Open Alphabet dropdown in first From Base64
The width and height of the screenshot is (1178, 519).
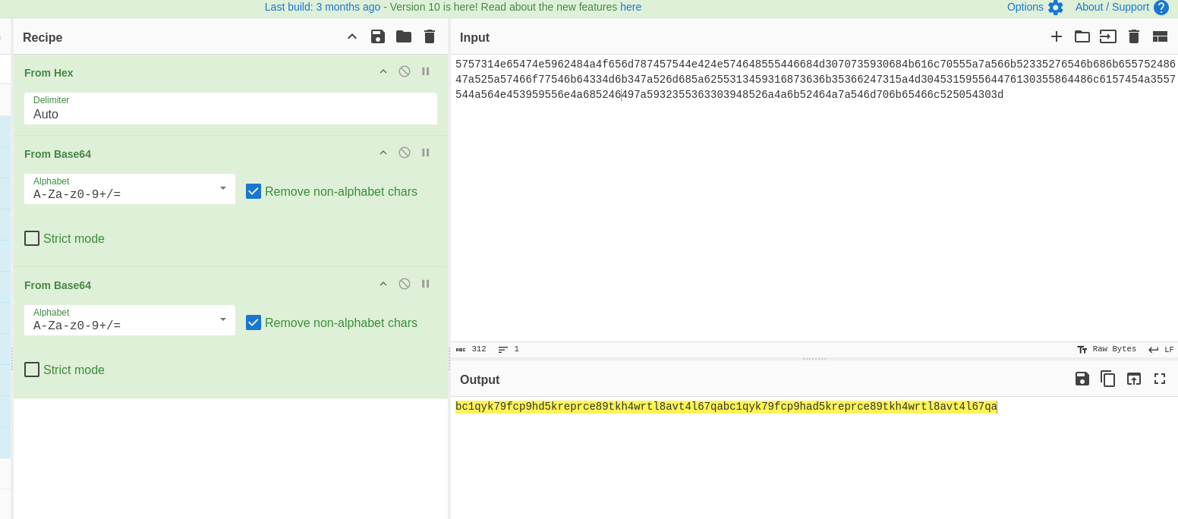tap(130, 189)
